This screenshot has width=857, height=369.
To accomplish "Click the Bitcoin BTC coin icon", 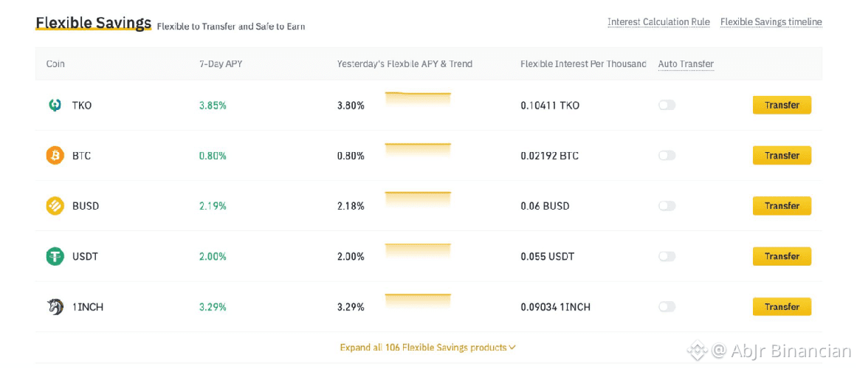I will coord(55,156).
